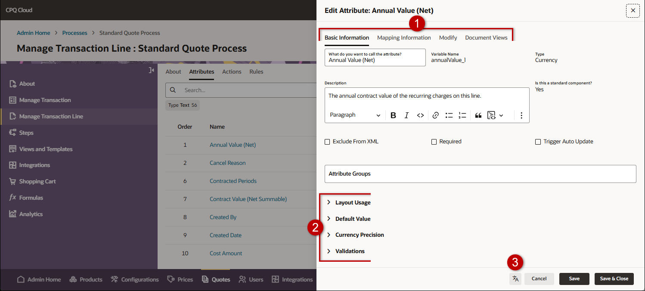
Task: Click the insert link icon
Action: tap(435, 115)
